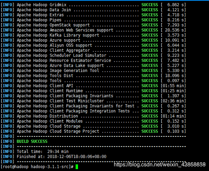This screenshot has width=209, height=171.
Task: Click the 'Apache Hadoop Tools Dist' text
Action: (x=45, y=76)
